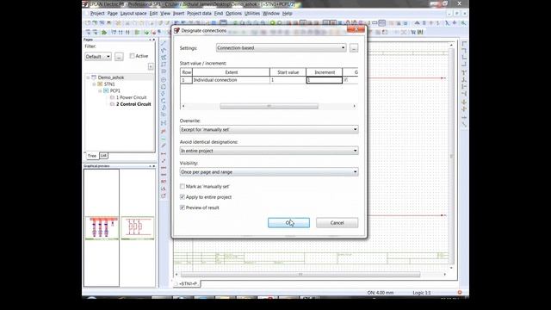Collapse the STN1 tree node
The image size is (551, 310).
[x=94, y=84]
